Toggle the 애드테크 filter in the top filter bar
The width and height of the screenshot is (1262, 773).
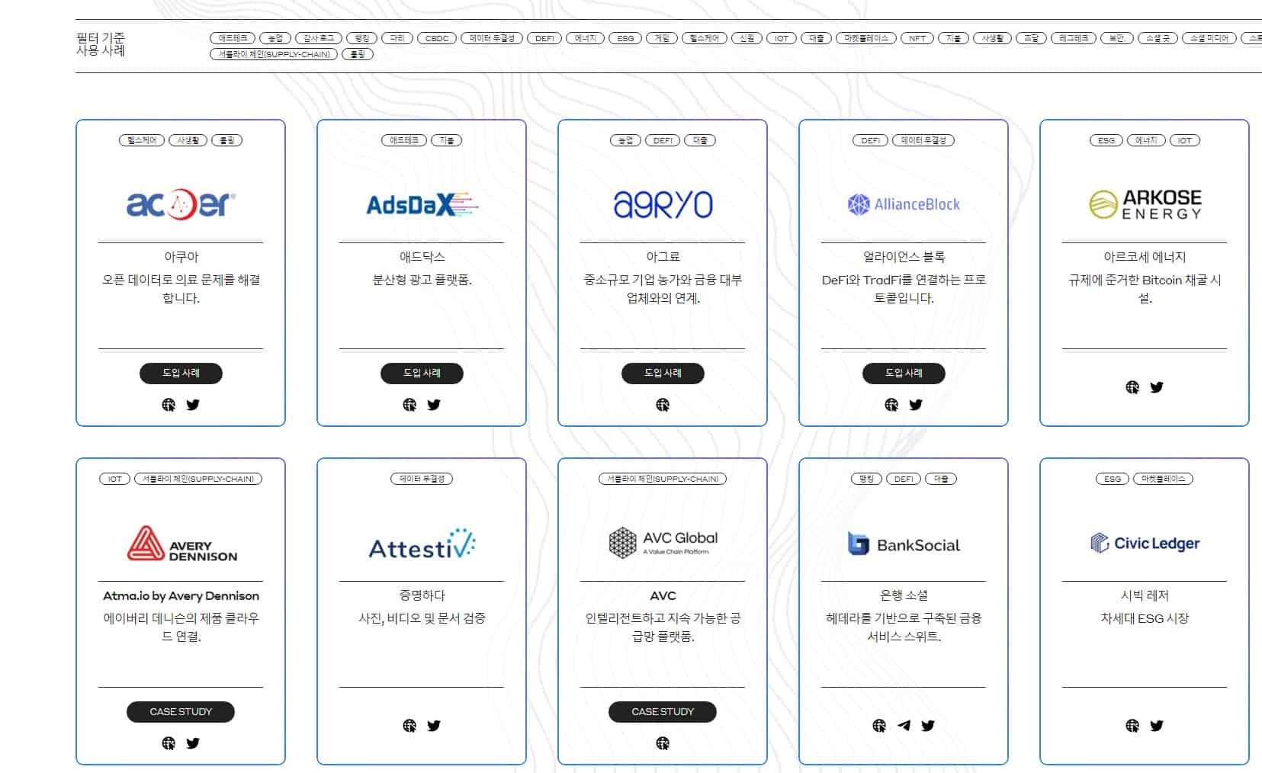(233, 38)
